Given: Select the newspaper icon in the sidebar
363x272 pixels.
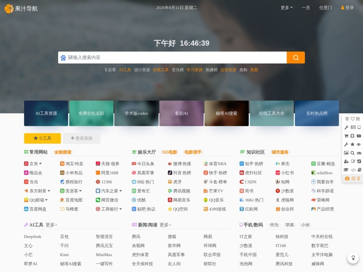Looking at the screenshot, I should [353, 127].
